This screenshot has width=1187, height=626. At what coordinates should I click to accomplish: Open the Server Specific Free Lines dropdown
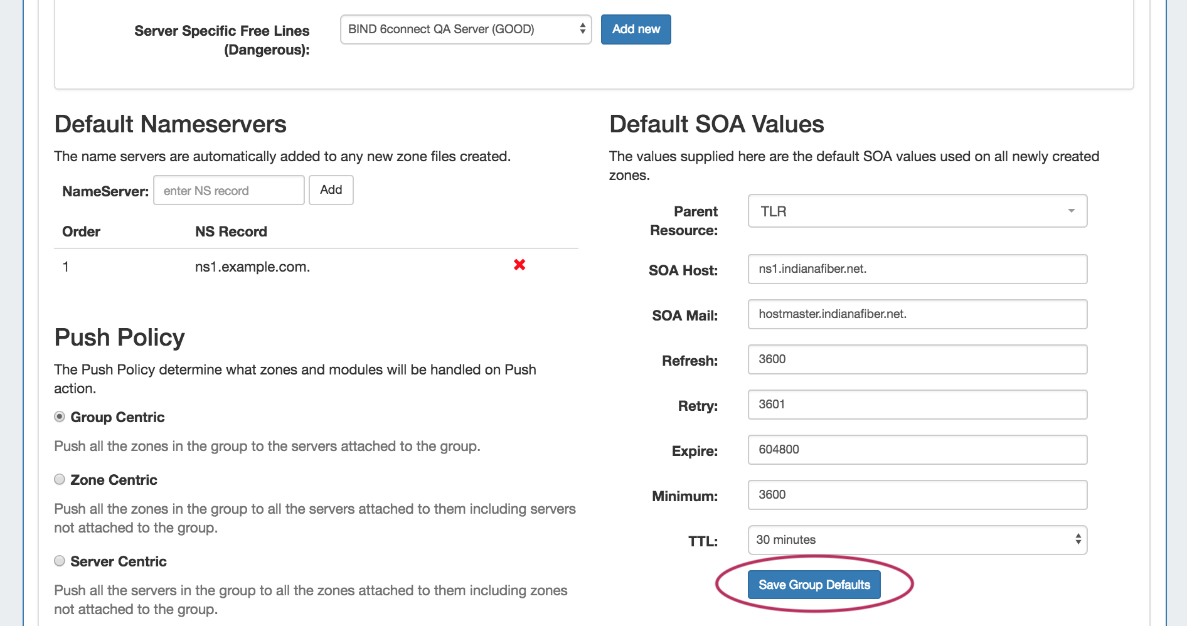[466, 29]
